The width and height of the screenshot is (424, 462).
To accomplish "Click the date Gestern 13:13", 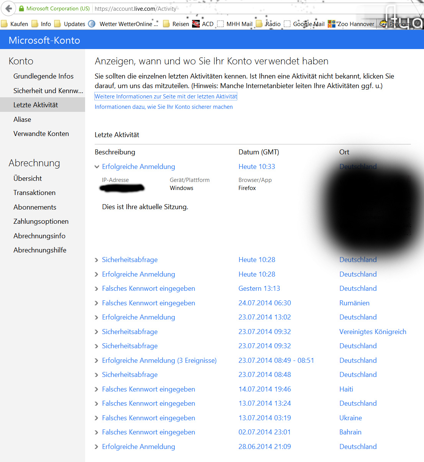I will pyautogui.click(x=259, y=288).
